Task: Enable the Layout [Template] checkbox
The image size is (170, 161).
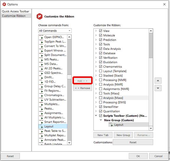Action: pos(100,71)
